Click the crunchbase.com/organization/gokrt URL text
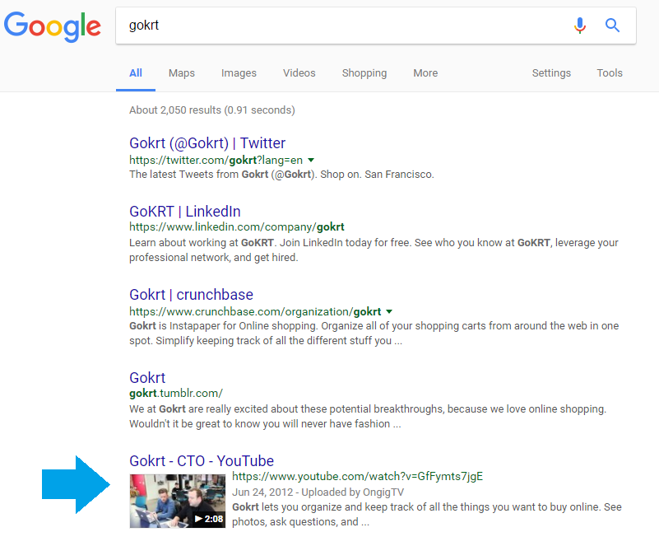 pyautogui.click(x=255, y=311)
